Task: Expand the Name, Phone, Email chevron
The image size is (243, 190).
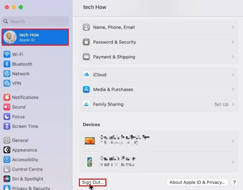Action: coord(233,27)
